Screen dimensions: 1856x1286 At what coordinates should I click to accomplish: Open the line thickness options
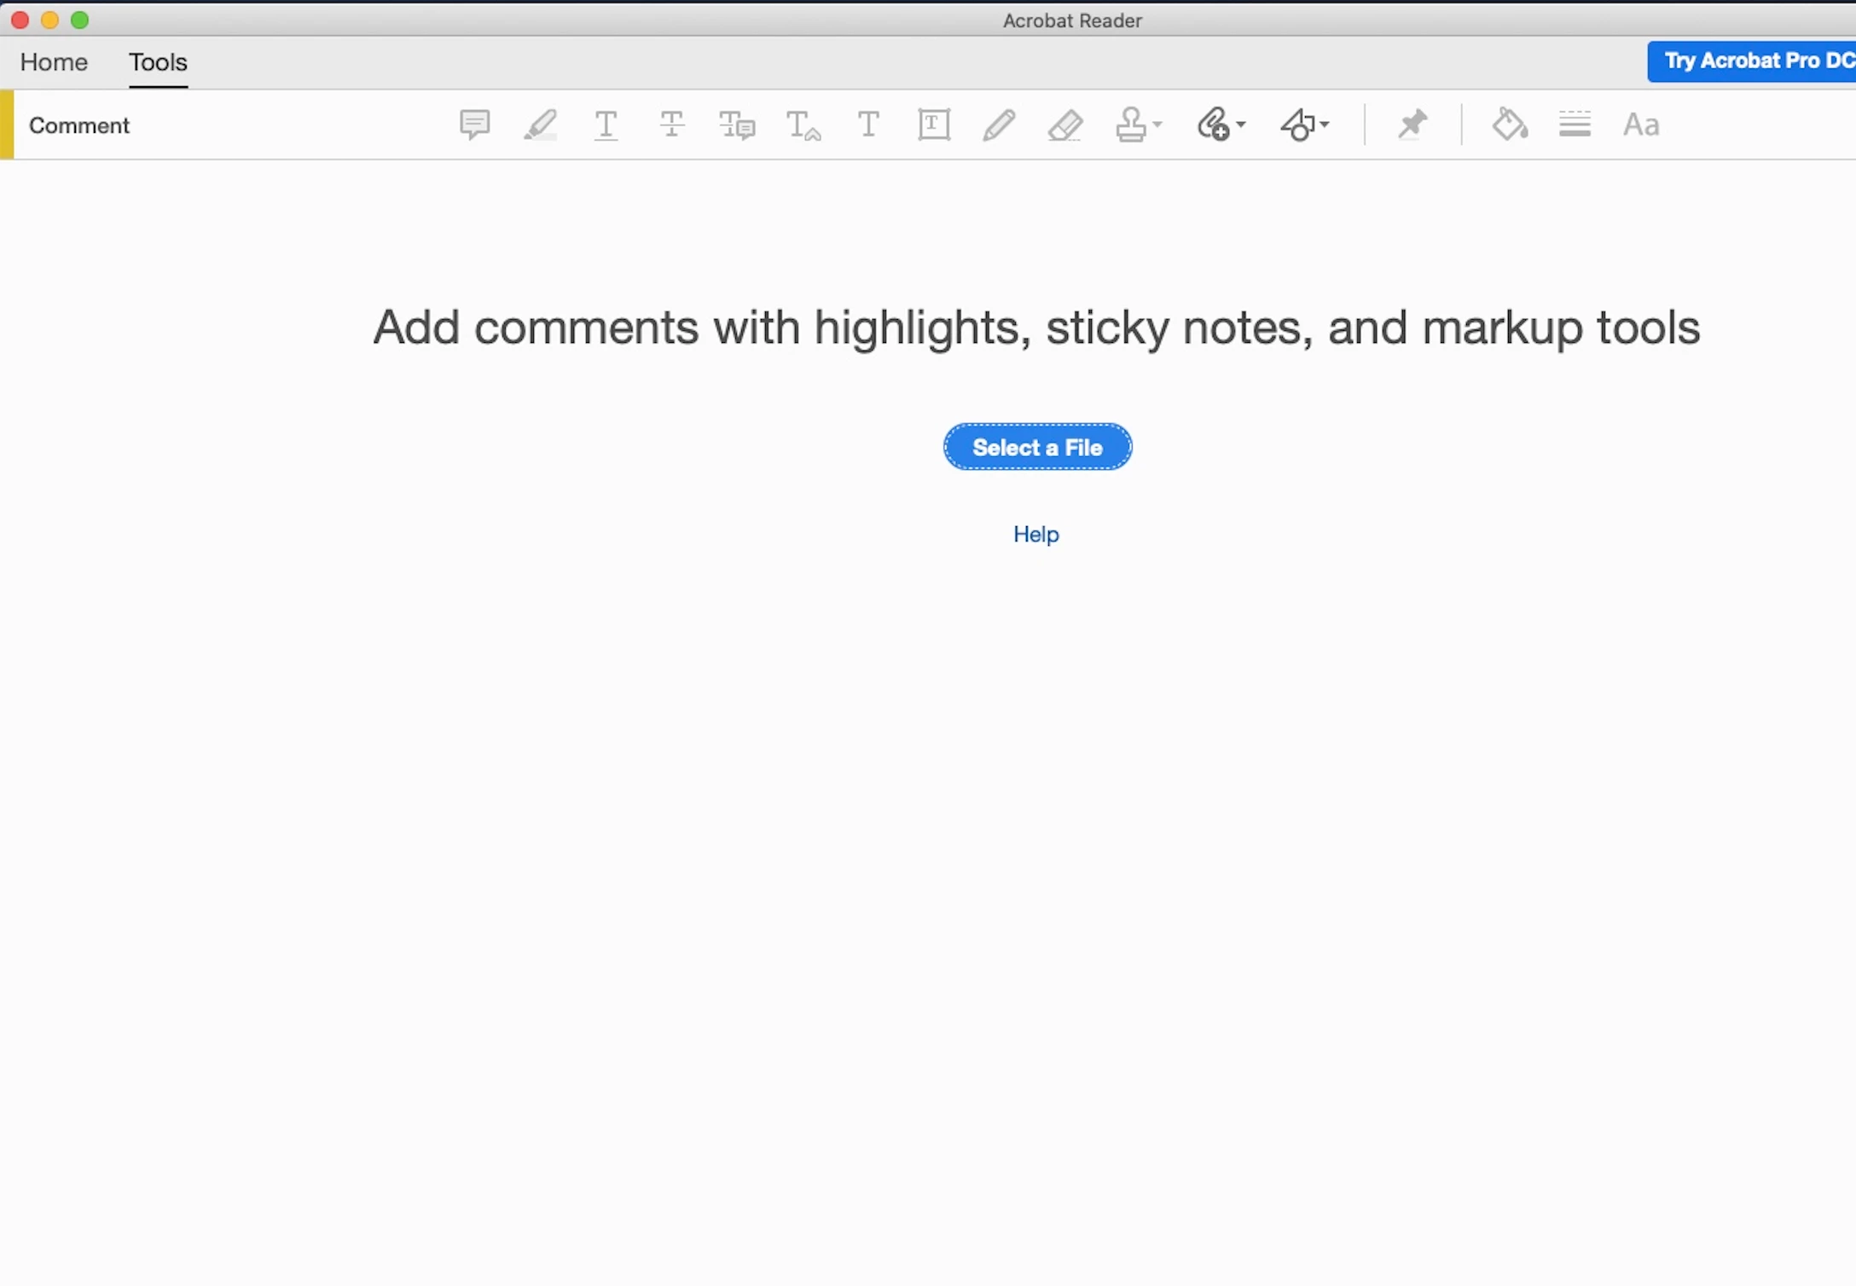point(1575,125)
